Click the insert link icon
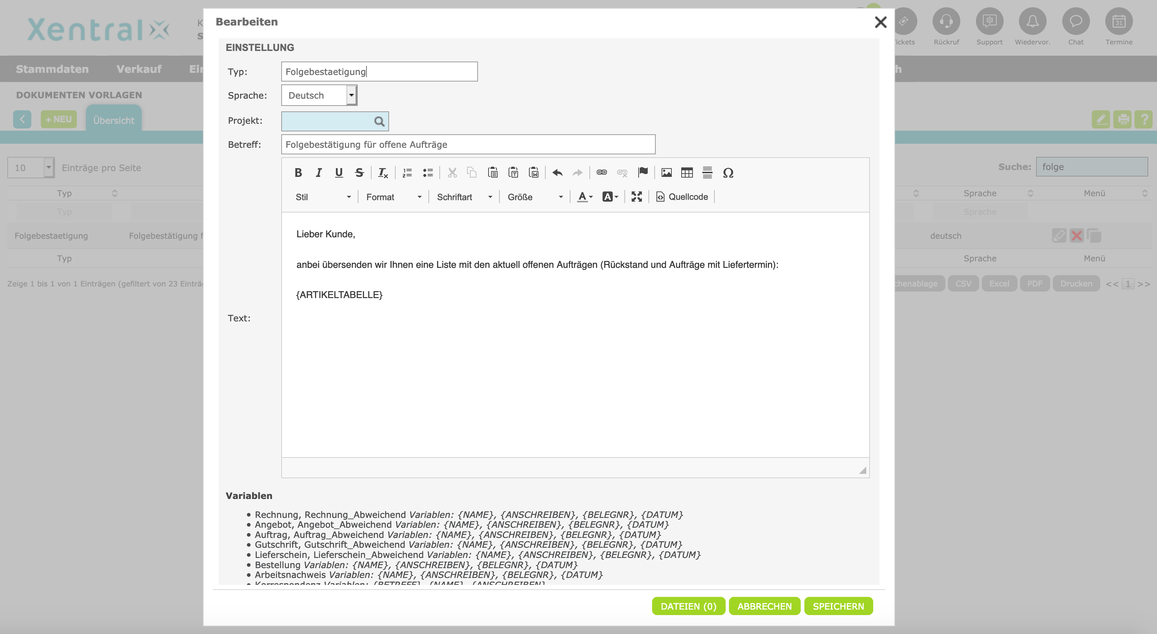Viewport: 1157px width, 634px height. click(x=601, y=173)
